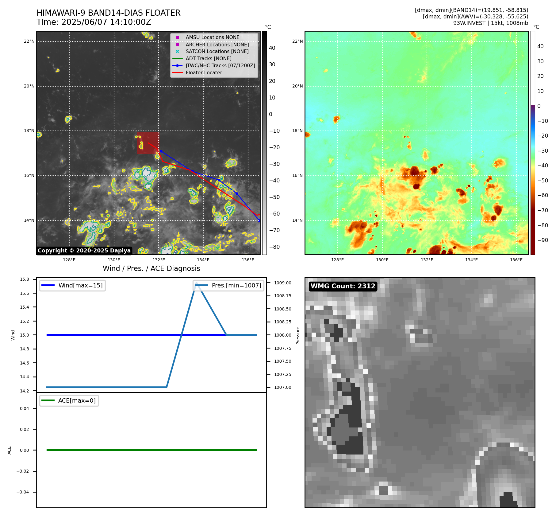The height and width of the screenshot is (519, 556).
Task: Click the green ADT Tracks line sample
Action: tap(177, 59)
